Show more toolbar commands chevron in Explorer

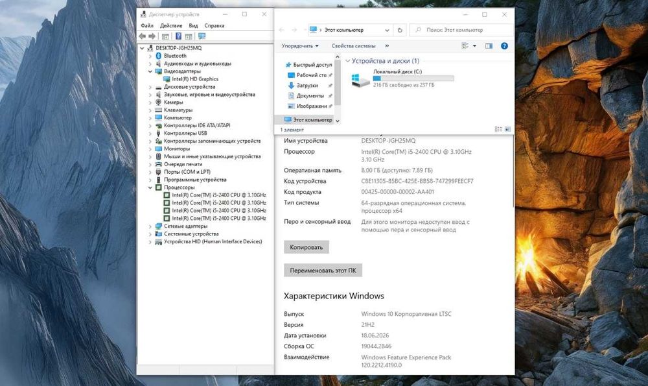(387, 46)
